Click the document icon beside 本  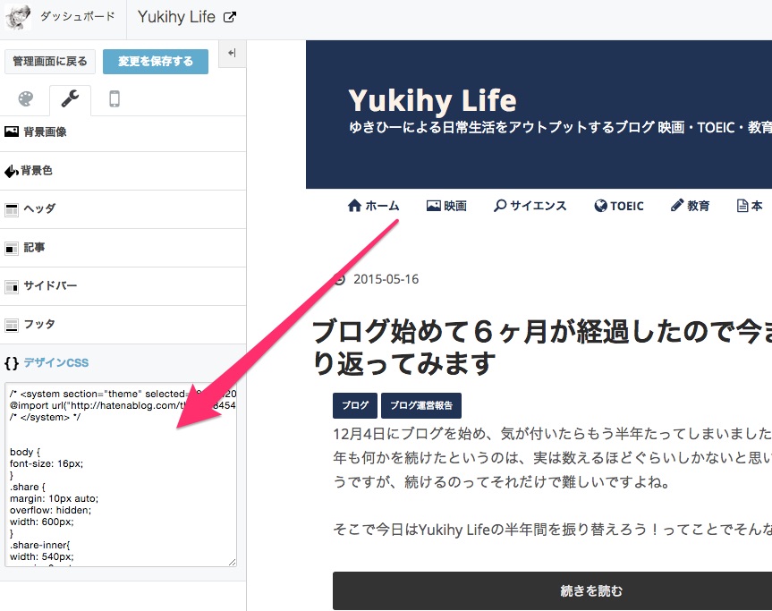742,206
